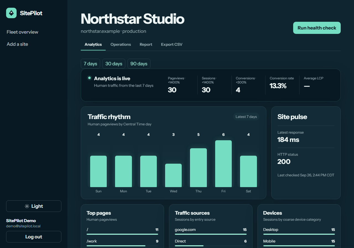354x248 pixels.
Task: Switch to the Analytics tab
Action: [93, 44]
